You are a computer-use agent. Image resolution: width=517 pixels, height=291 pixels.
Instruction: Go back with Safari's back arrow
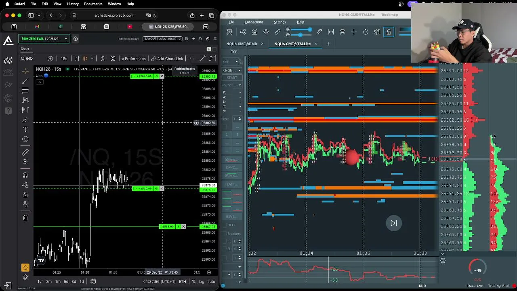[51, 15]
